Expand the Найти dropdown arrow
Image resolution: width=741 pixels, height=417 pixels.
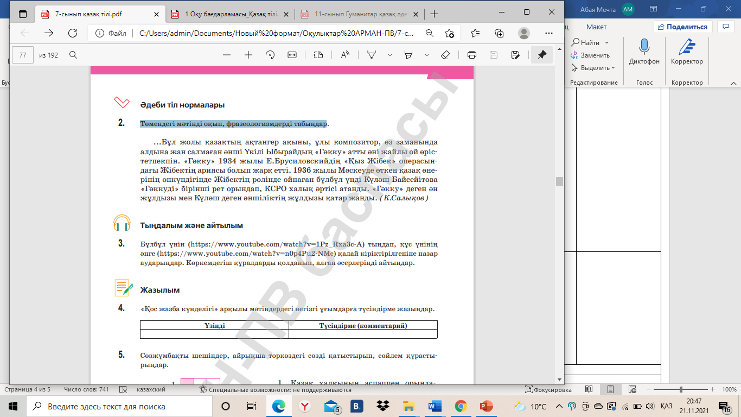606,42
